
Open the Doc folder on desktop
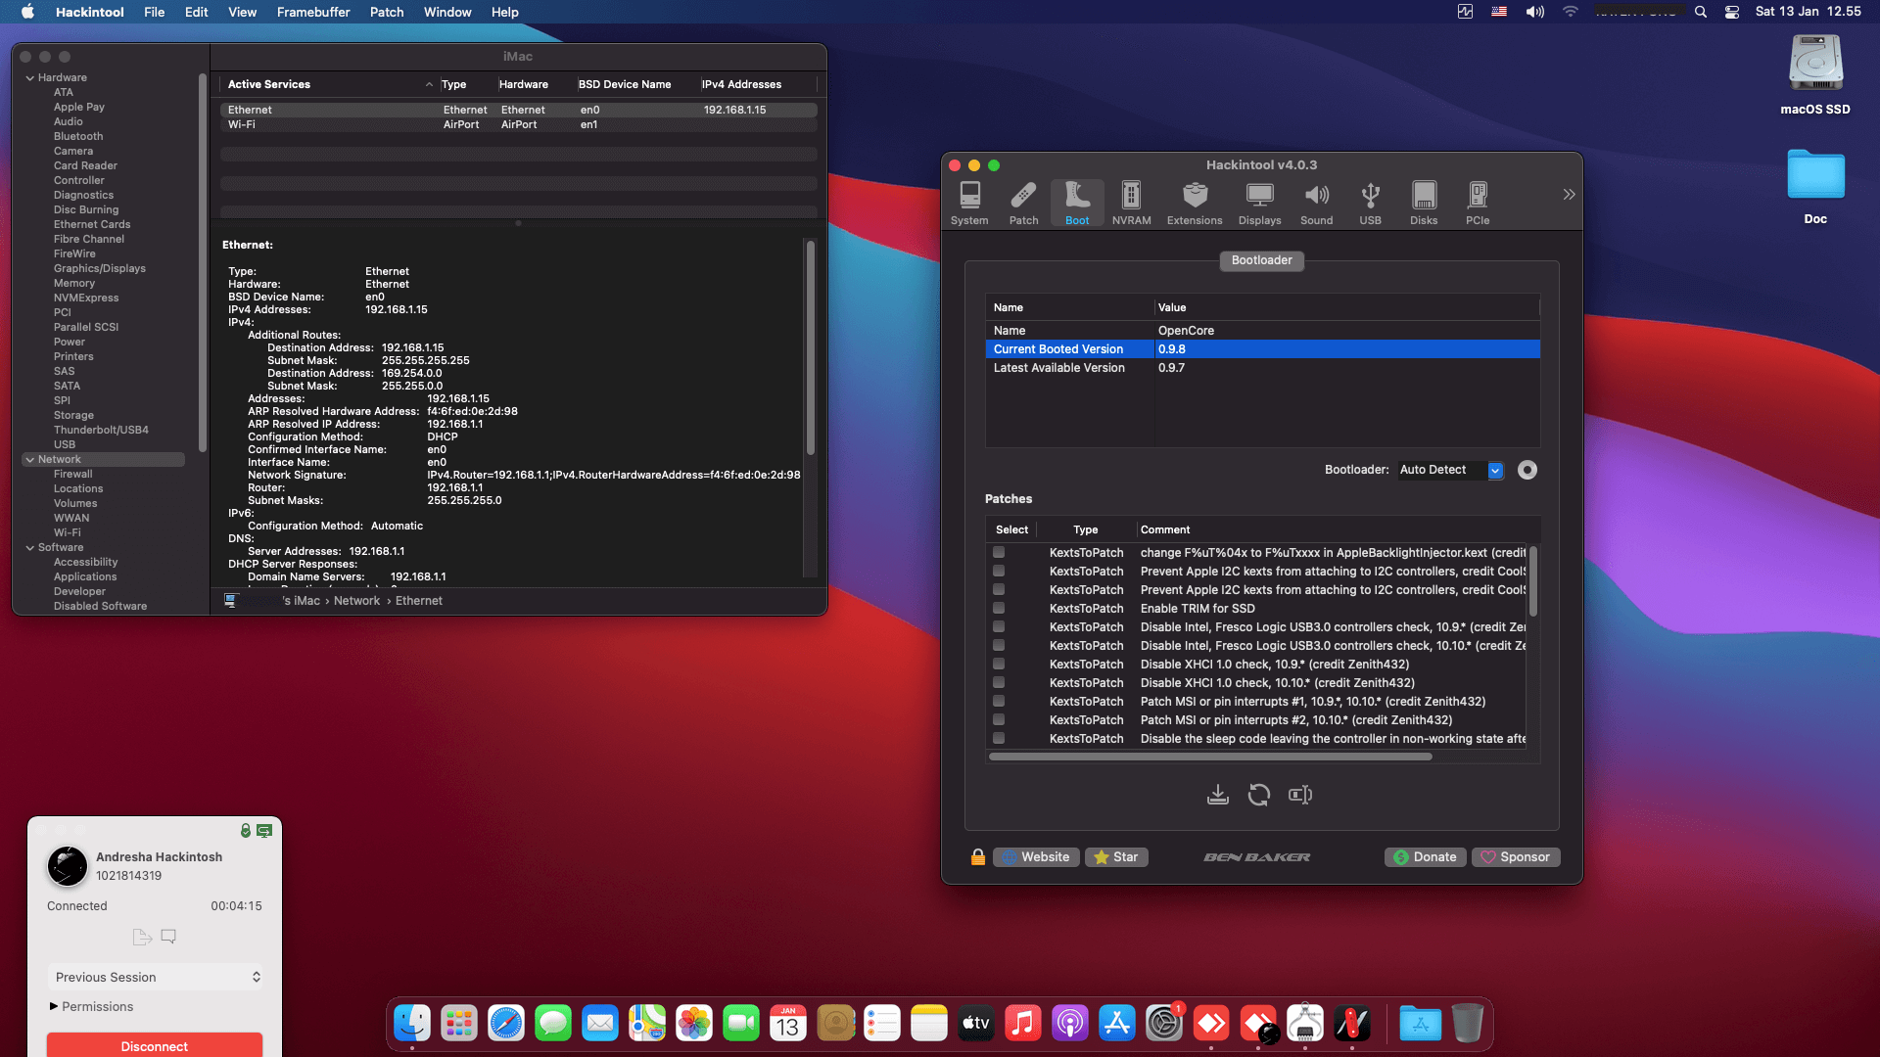tap(1815, 186)
